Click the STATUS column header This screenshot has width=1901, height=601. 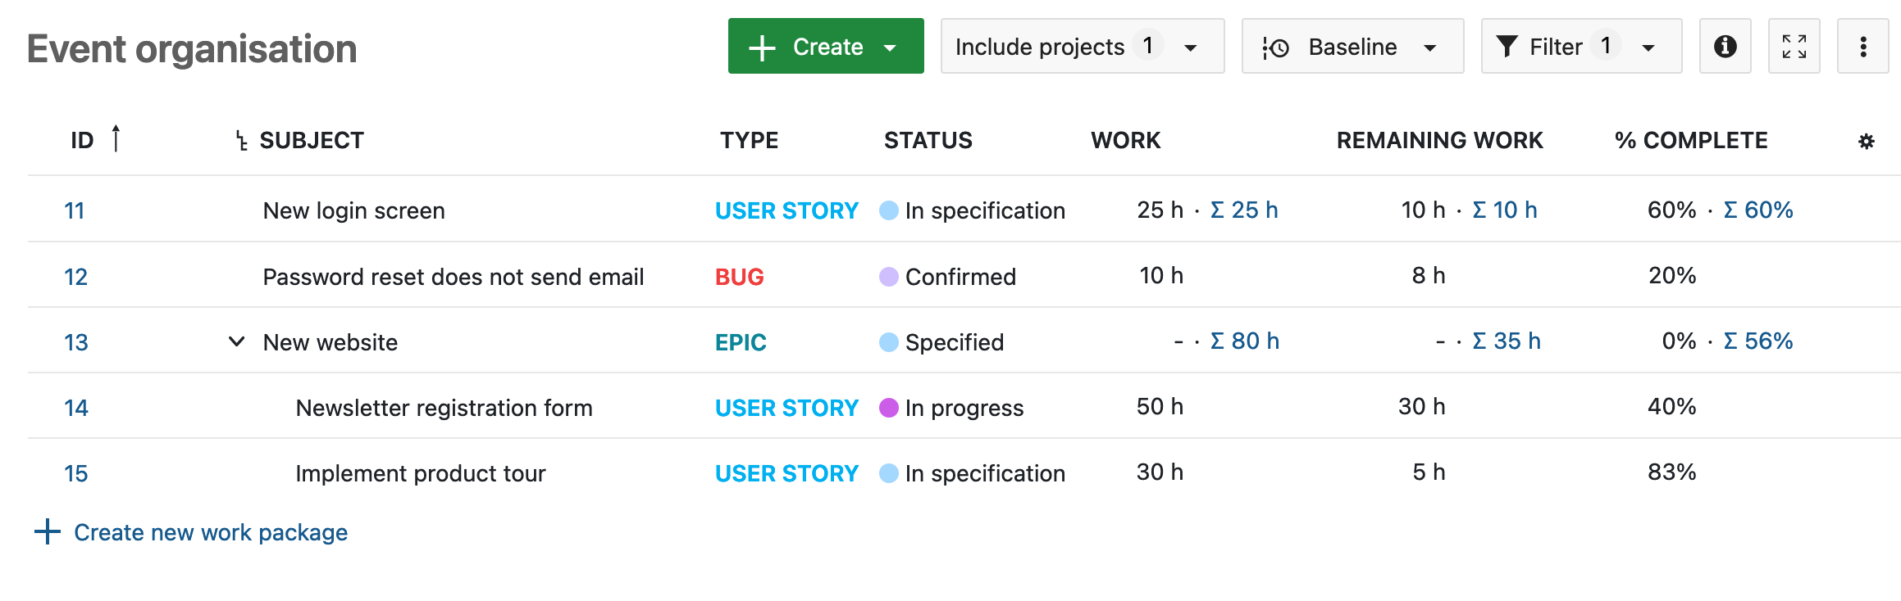pyautogui.click(x=928, y=141)
